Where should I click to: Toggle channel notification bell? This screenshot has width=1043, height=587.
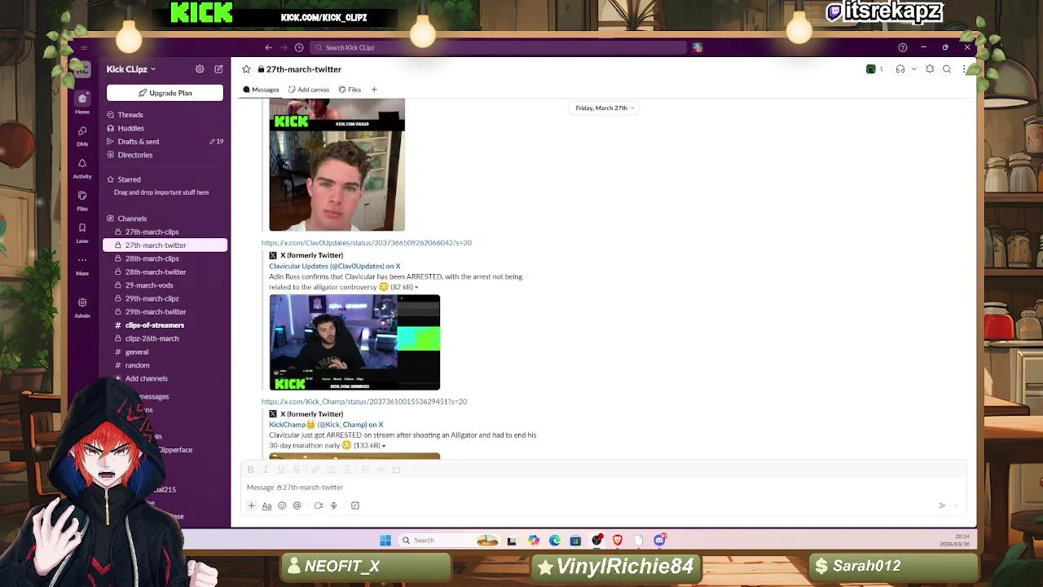[x=930, y=69]
